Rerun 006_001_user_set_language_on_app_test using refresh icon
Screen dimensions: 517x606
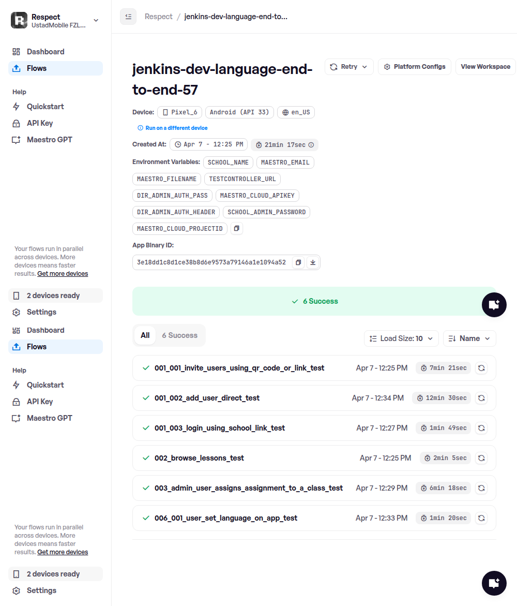coord(481,518)
